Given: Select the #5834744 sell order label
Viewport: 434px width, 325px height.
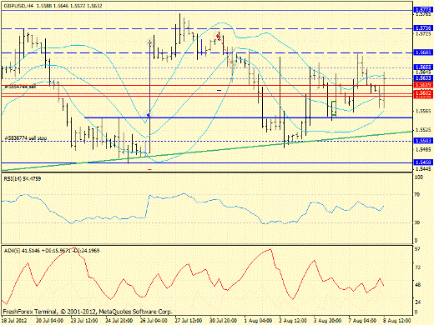Looking at the screenshot, I should pyautogui.click(x=20, y=87).
